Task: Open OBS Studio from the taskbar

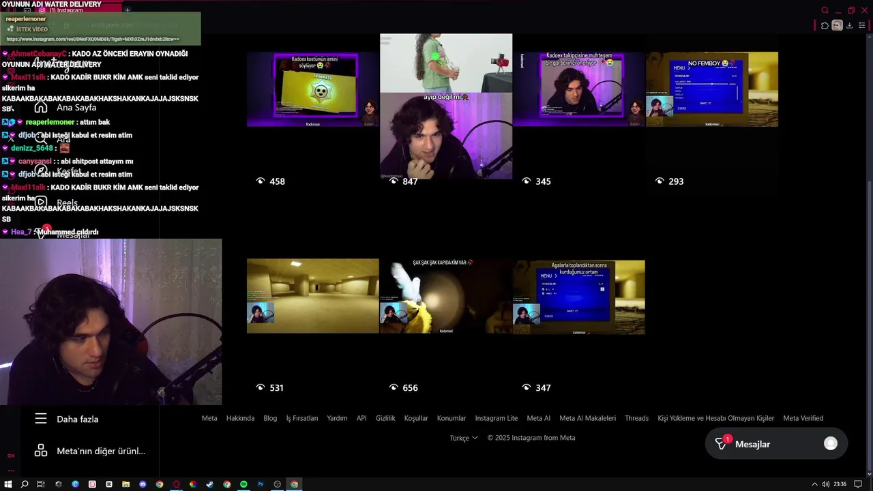Action: click(277, 484)
